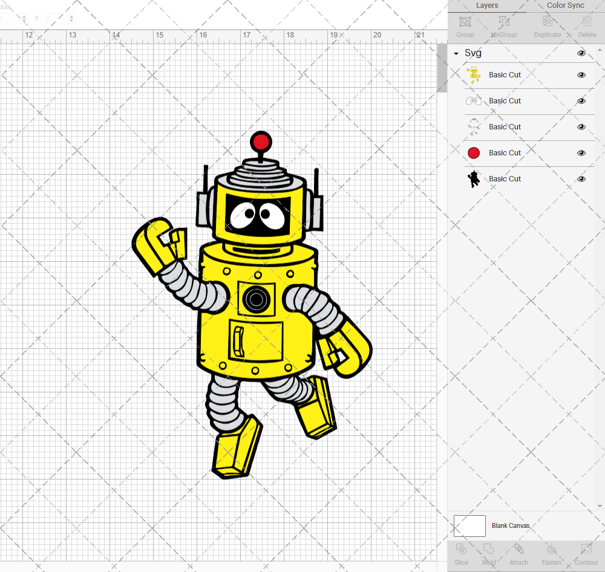Hide the gray Basic Cut layer
The image size is (605, 572).
click(581, 127)
